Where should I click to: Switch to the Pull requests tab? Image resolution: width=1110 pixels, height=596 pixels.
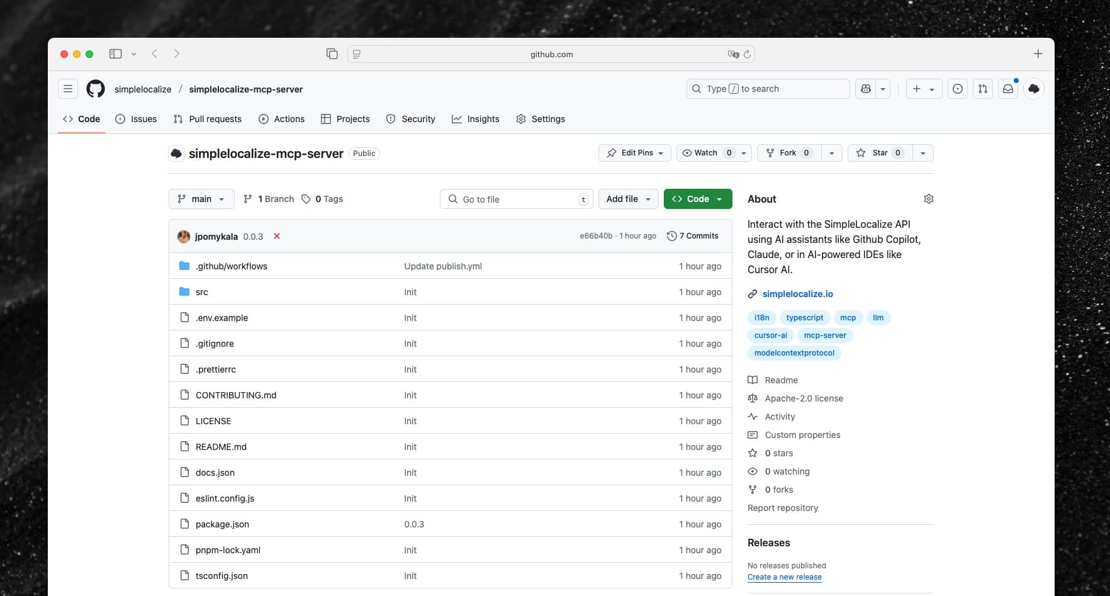(x=207, y=119)
